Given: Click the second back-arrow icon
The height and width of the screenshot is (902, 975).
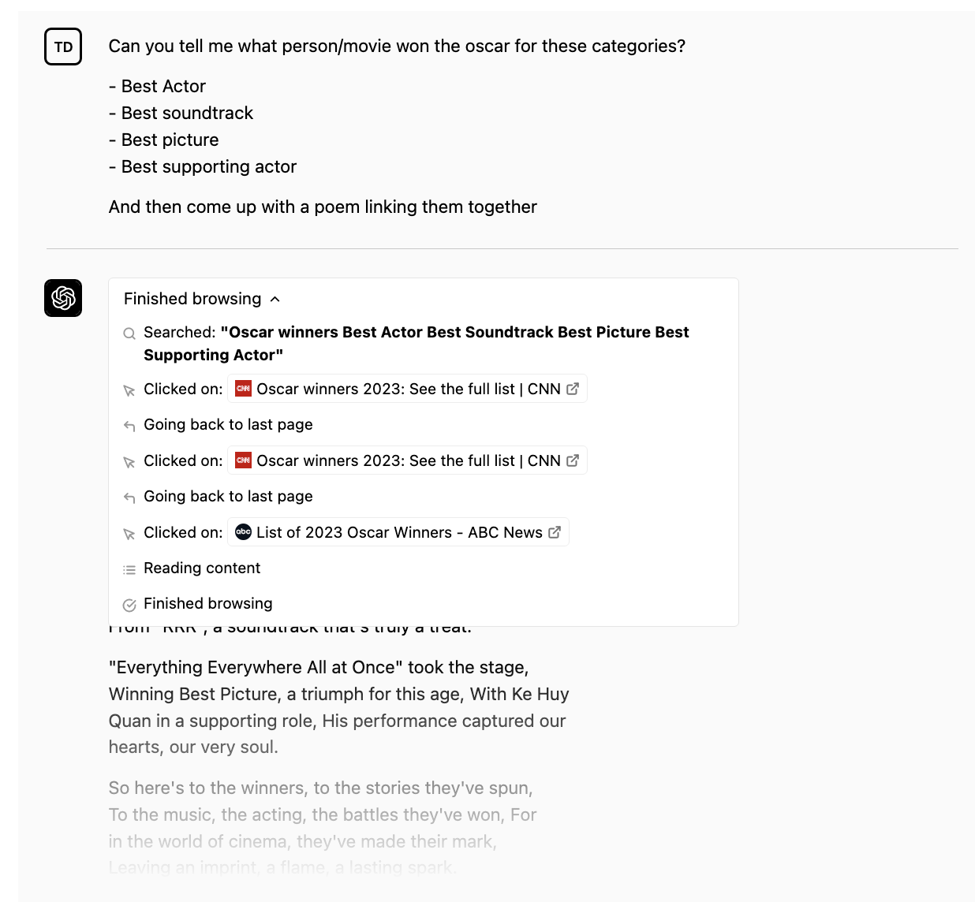Looking at the screenshot, I should pos(129,498).
